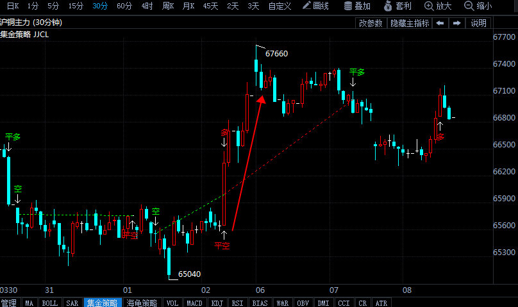The width and height of the screenshot is (518, 307).
Task: Open the 说明 description button
Action: (x=478, y=23)
